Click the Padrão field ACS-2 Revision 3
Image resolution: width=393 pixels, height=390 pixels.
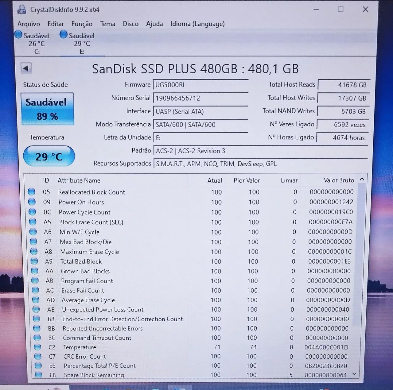261,151
